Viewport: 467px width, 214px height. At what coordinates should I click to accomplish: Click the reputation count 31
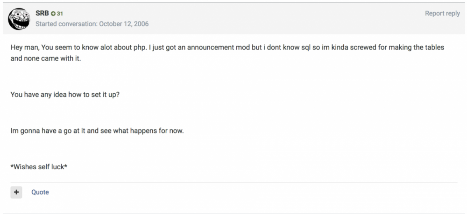click(x=60, y=14)
